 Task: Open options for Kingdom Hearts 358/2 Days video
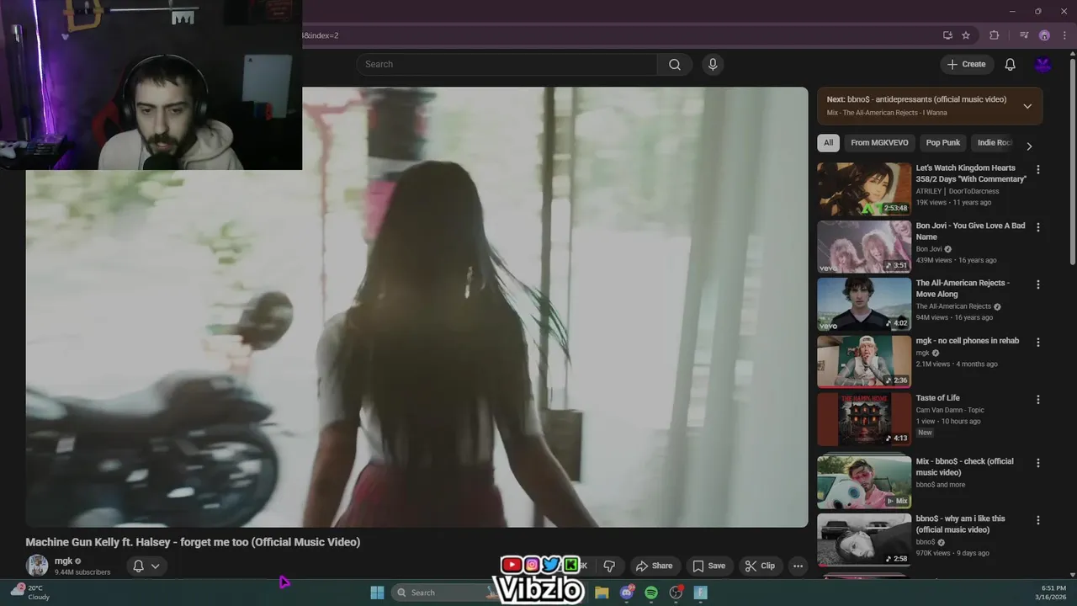(x=1037, y=169)
